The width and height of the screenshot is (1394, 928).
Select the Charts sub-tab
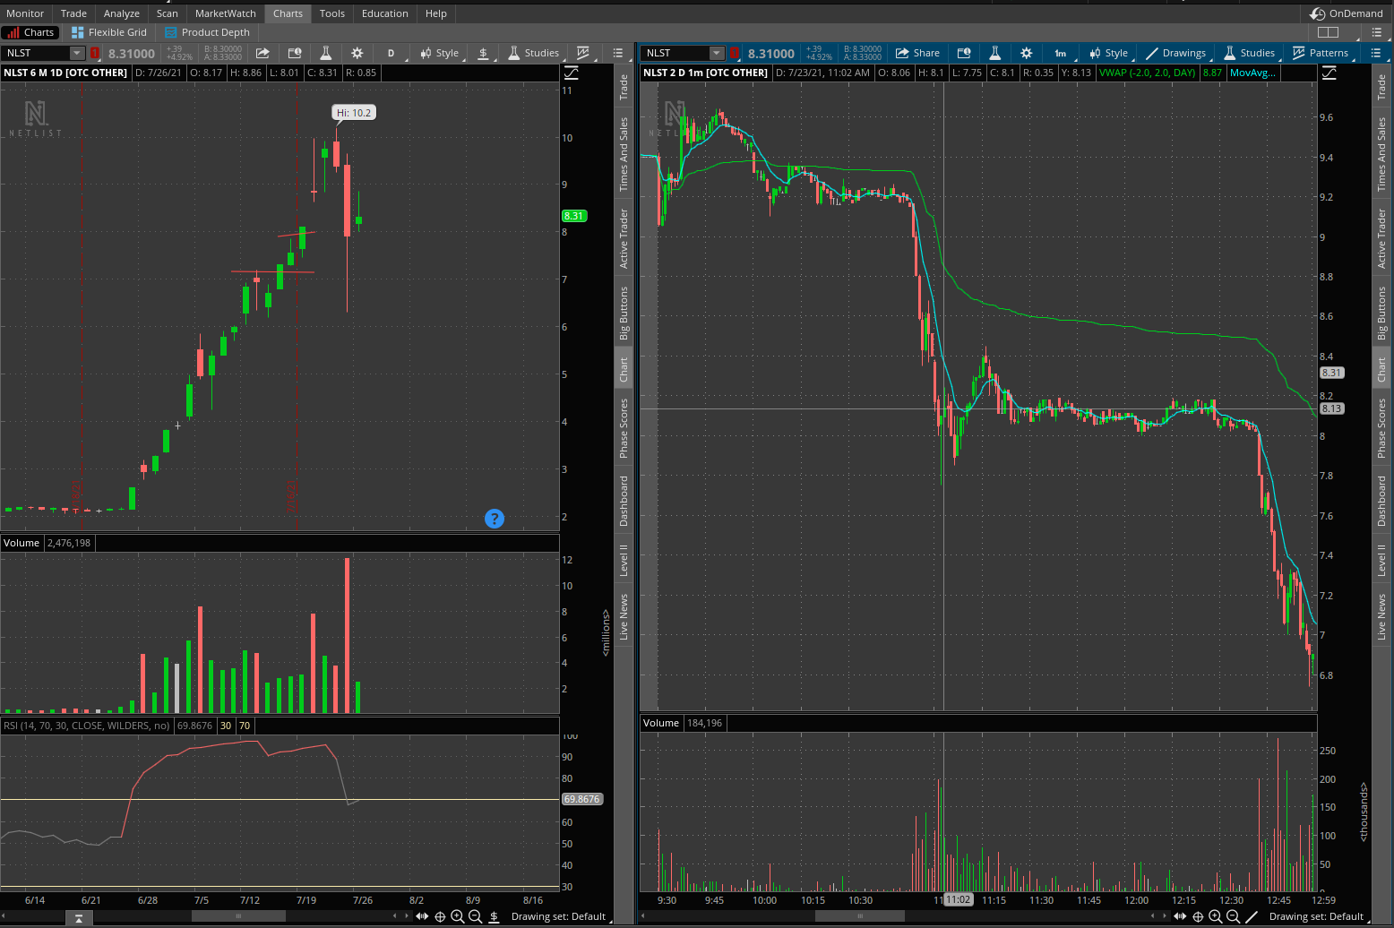pyautogui.click(x=32, y=32)
